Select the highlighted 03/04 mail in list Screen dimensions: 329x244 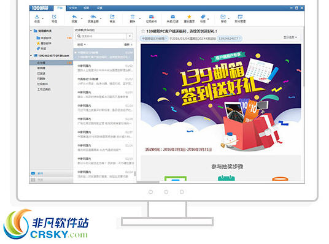point(103,55)
